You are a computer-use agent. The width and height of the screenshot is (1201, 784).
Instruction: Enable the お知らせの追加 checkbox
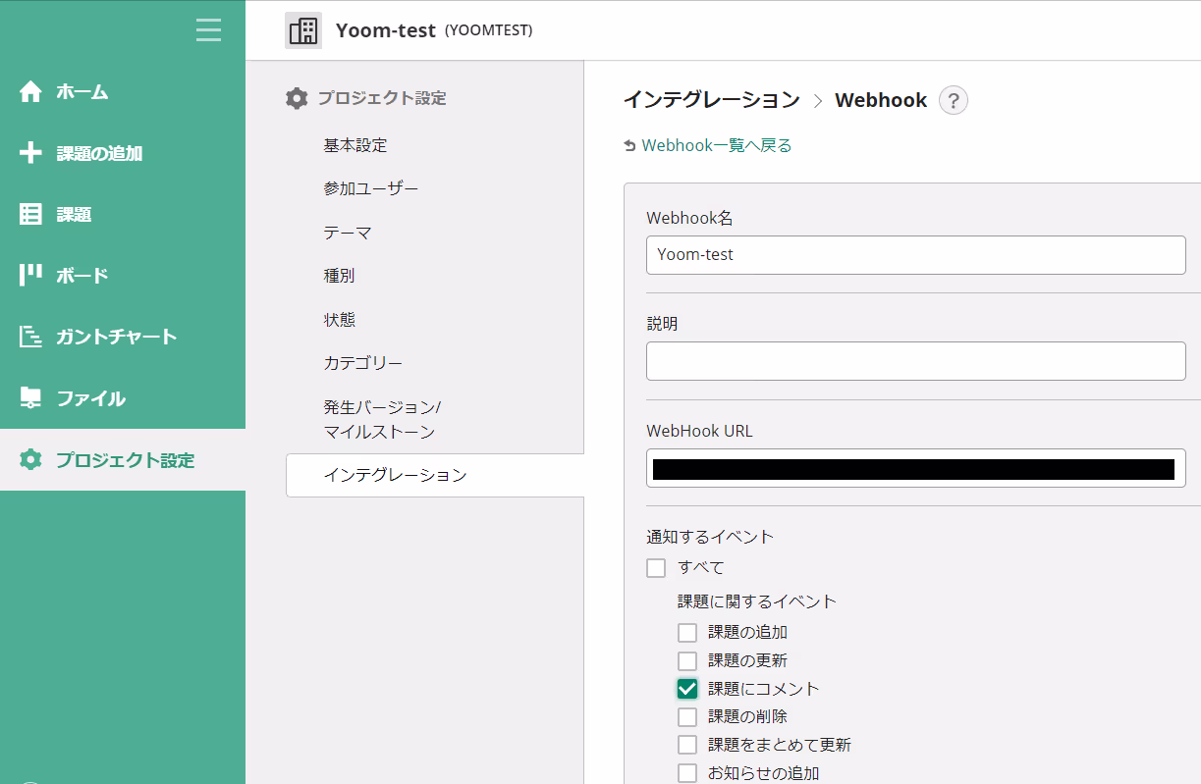(687, 773)
